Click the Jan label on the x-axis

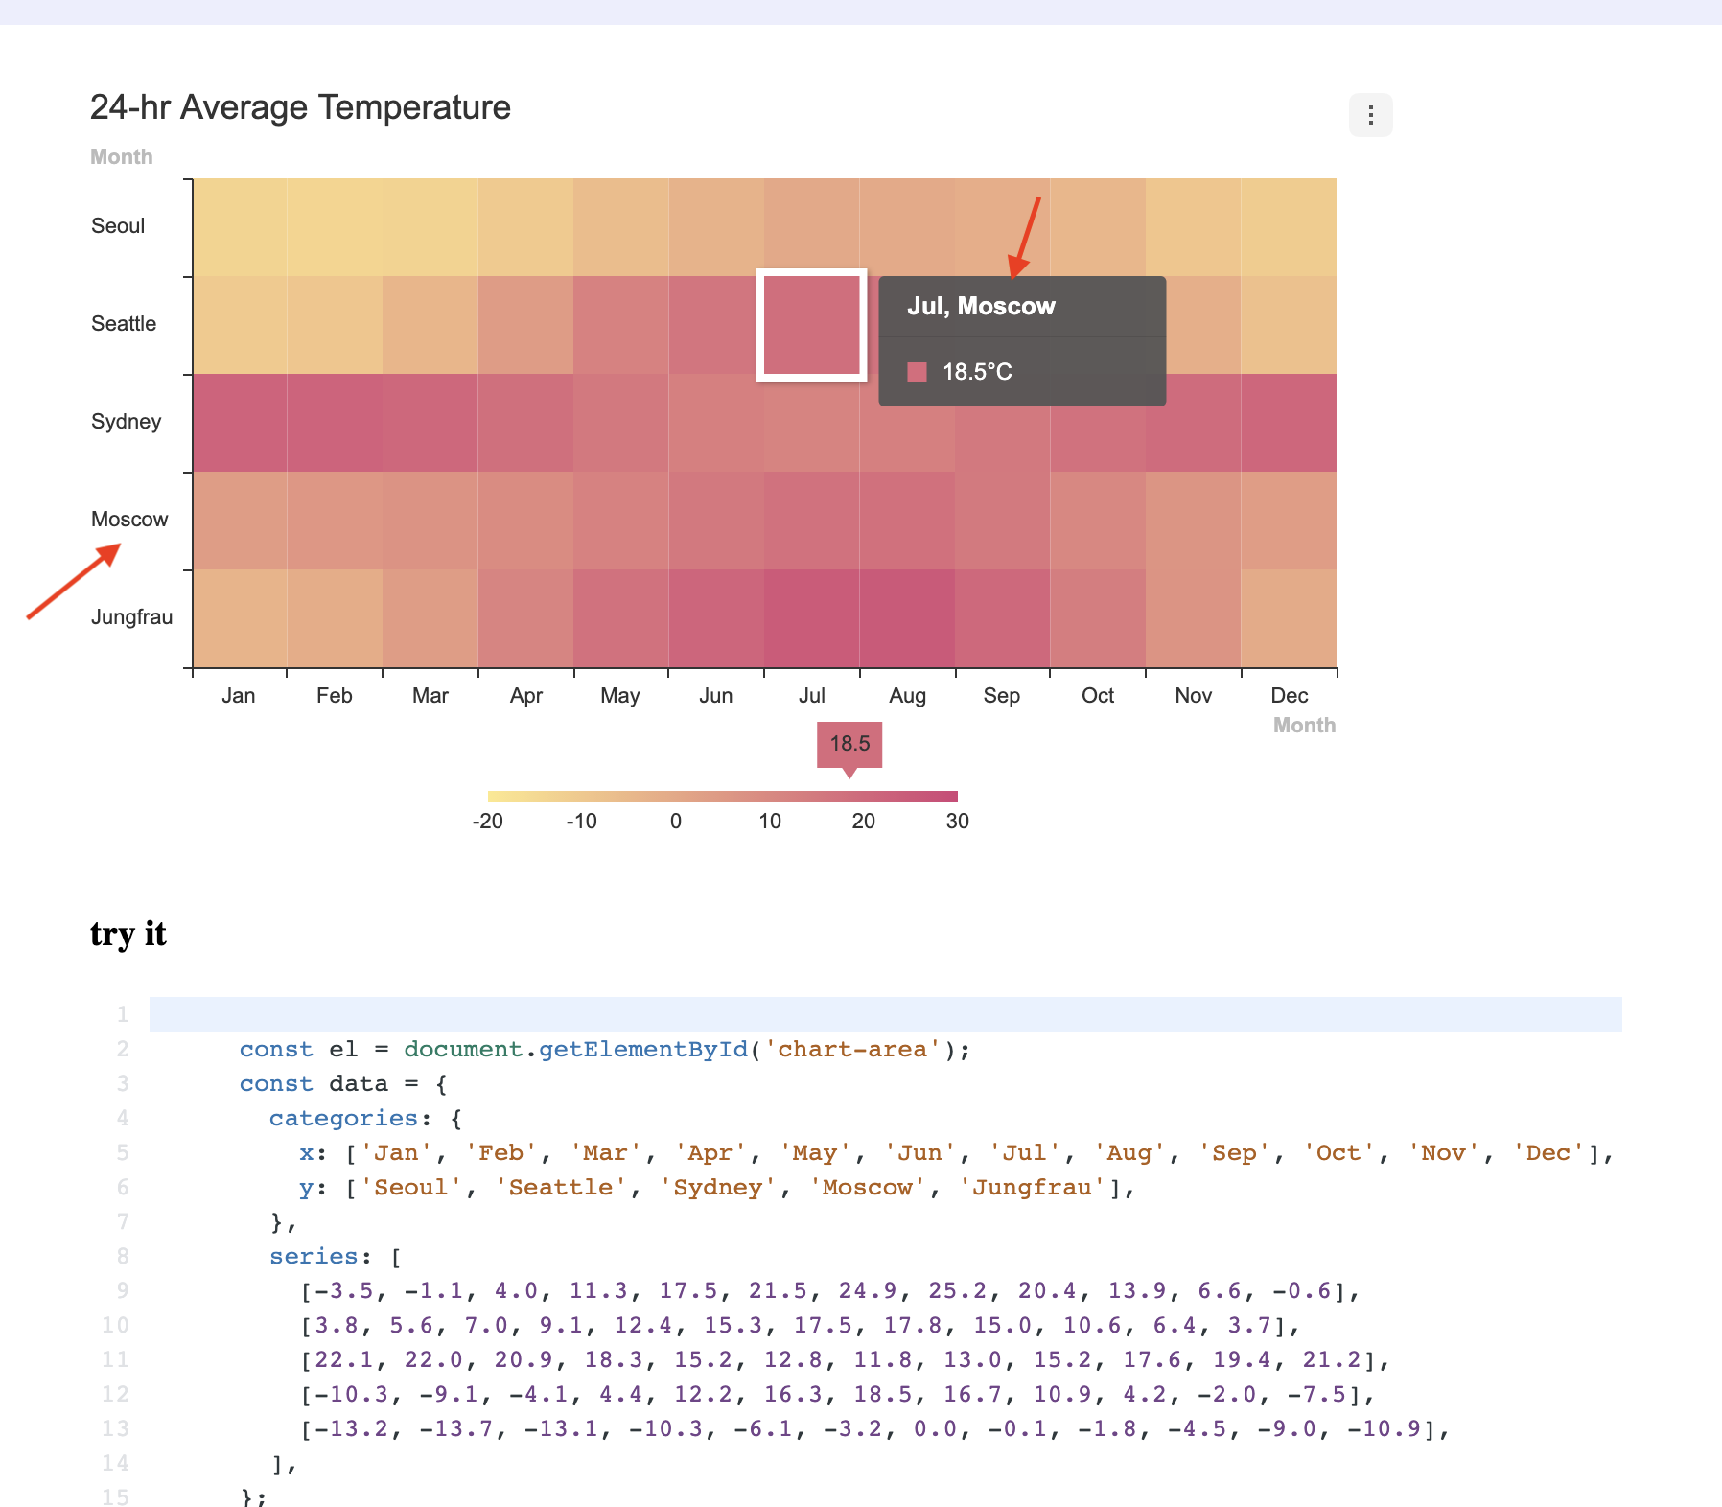click(x=239, y=695)
